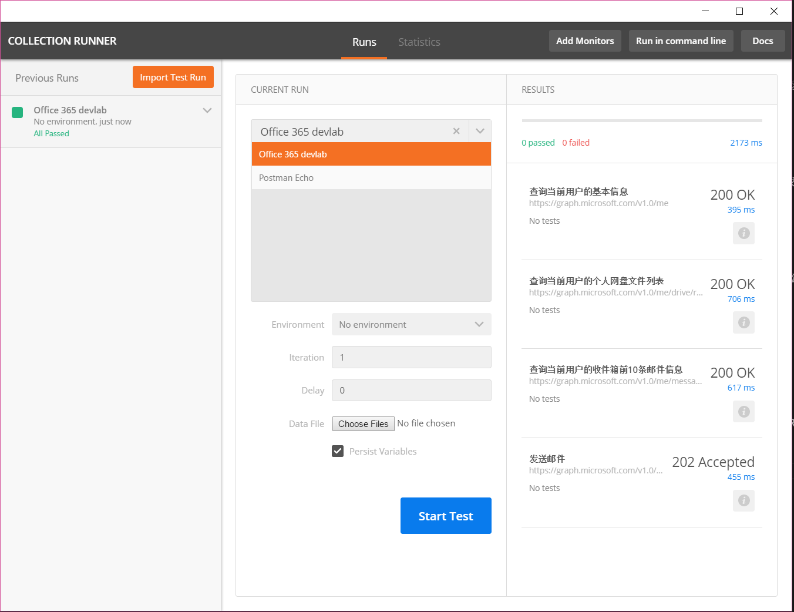Viewport: 794px width, 612px height.
Task: Open the collection selector dropdown arrow
Action: coord(480,131)
